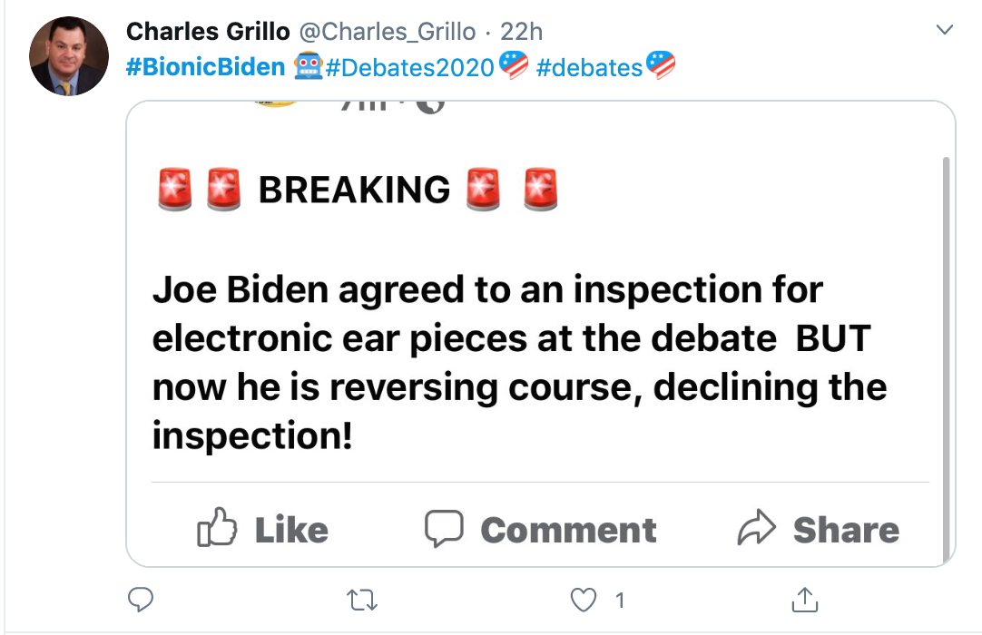Open the tweet options chevron dropdown
The height and width of the screenshot is (635, 982).
click(x=944, y=31)
